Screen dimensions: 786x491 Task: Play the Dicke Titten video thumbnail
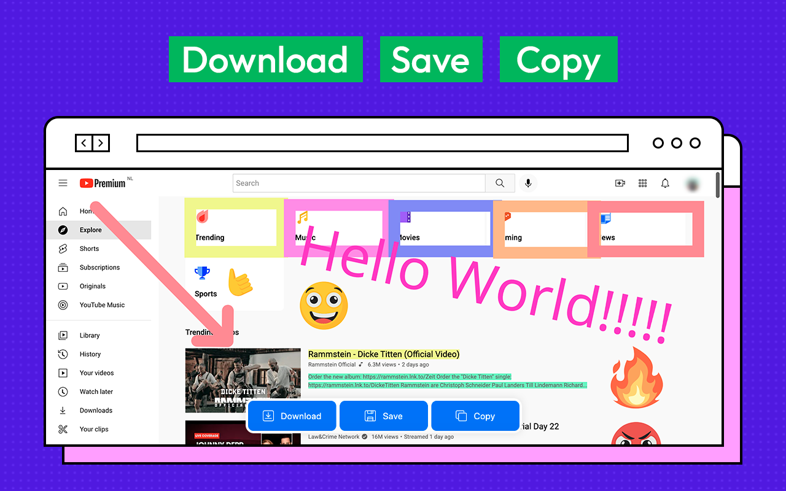(x=243, y=381)
